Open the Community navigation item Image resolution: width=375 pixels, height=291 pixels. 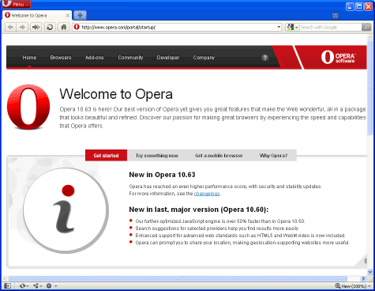pos(130,58)
